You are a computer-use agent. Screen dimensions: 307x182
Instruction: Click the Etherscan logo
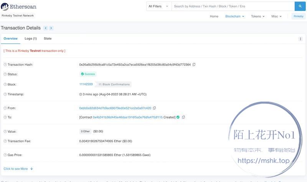click(18, 7)
